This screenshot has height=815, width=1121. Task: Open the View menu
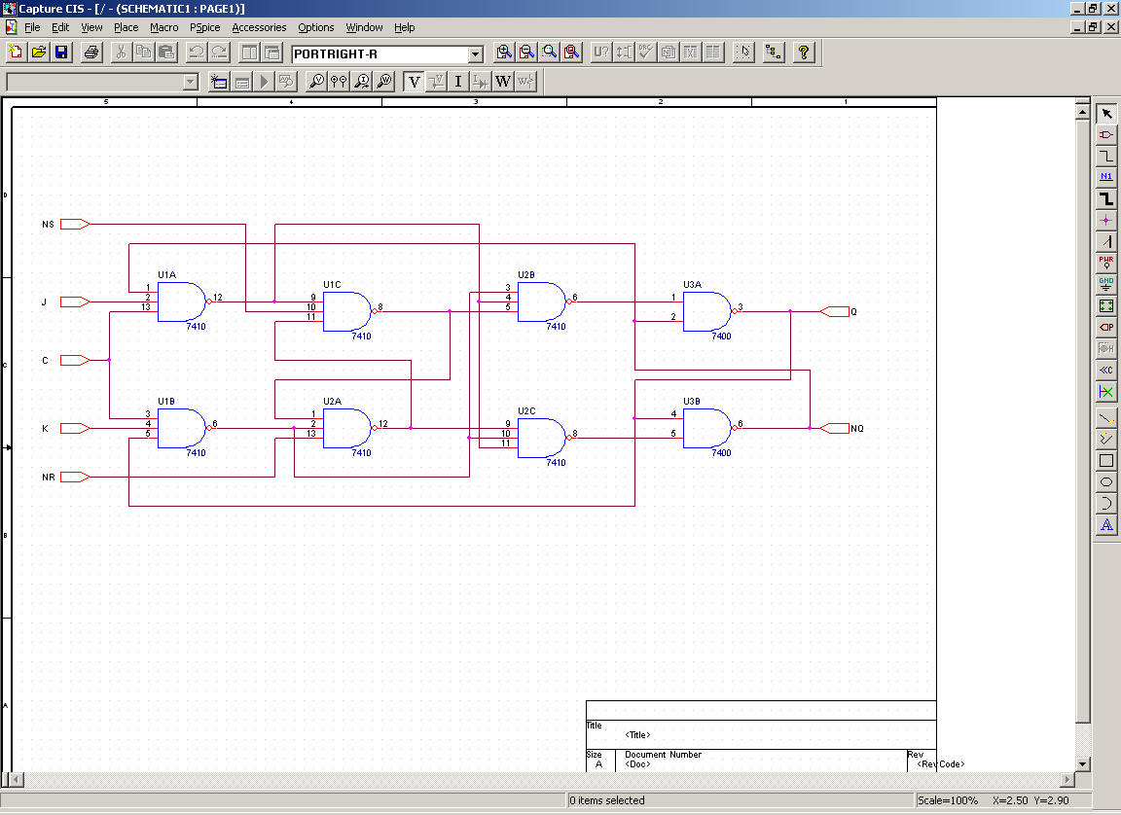point(91,27)
